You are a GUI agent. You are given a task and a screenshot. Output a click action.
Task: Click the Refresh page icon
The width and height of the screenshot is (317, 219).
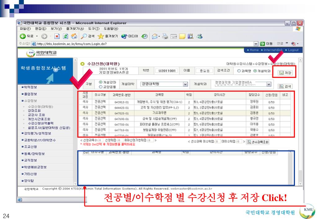(x=65, y=36)
